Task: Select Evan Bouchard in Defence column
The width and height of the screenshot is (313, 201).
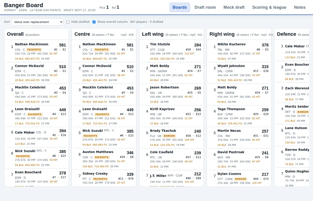Action: point(293,72)
